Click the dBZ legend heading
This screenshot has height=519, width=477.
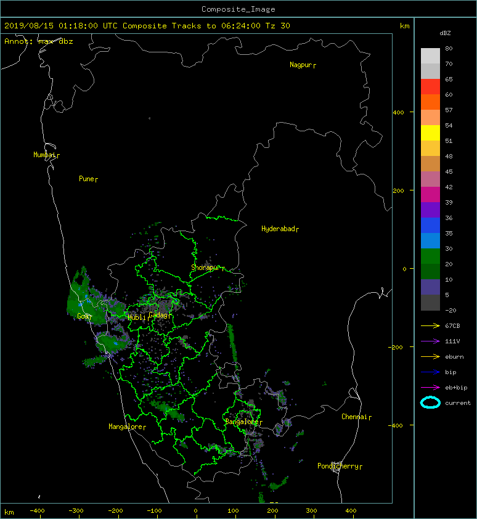[x=445, y=33]
